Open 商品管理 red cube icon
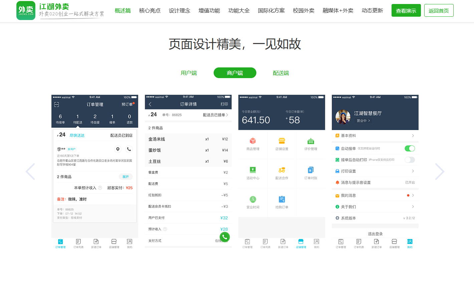Screen dimensions: 474x281 pos(253,141)
